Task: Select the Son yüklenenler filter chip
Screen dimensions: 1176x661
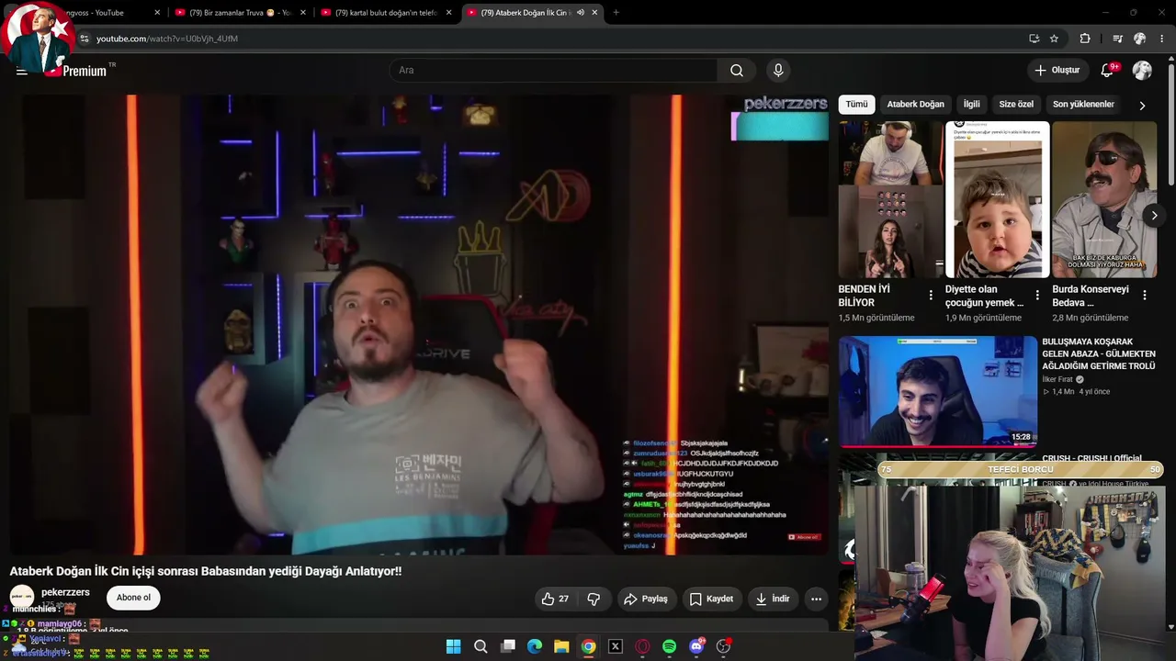Action: point(1083,105)
